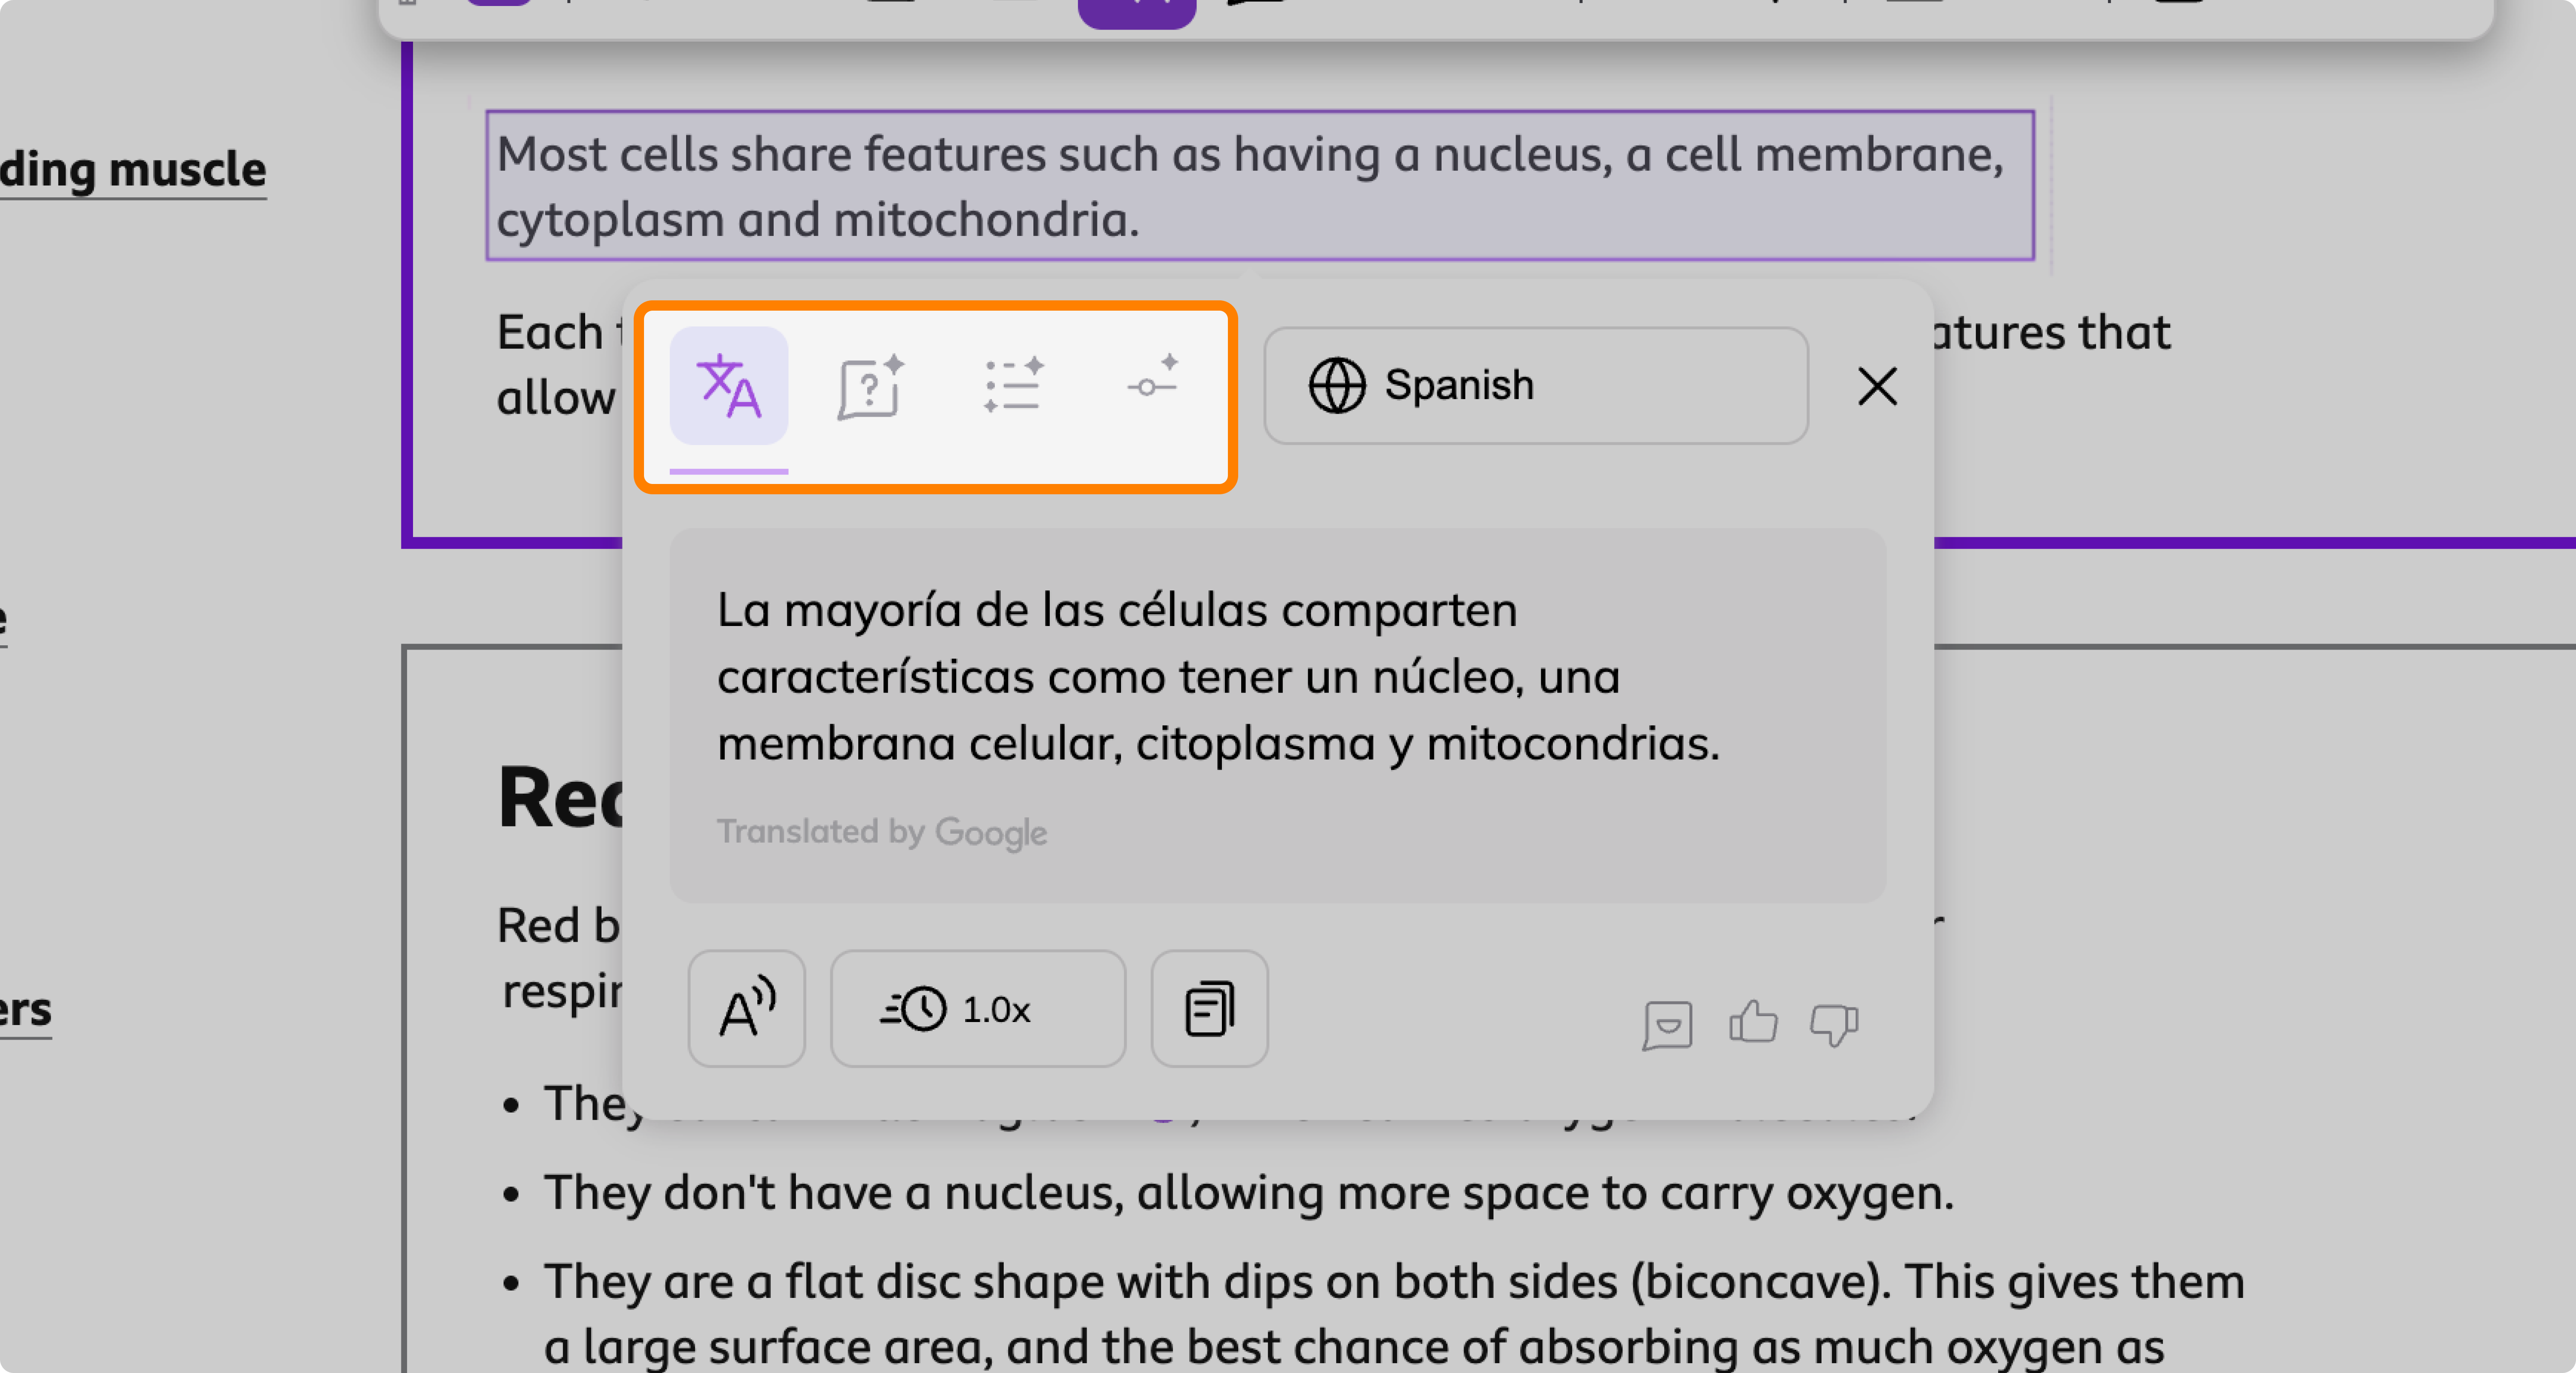Viewport: 2576px width, 1373px height.
Task: Click the thumbs down icon
Action: [1833, 1024]
